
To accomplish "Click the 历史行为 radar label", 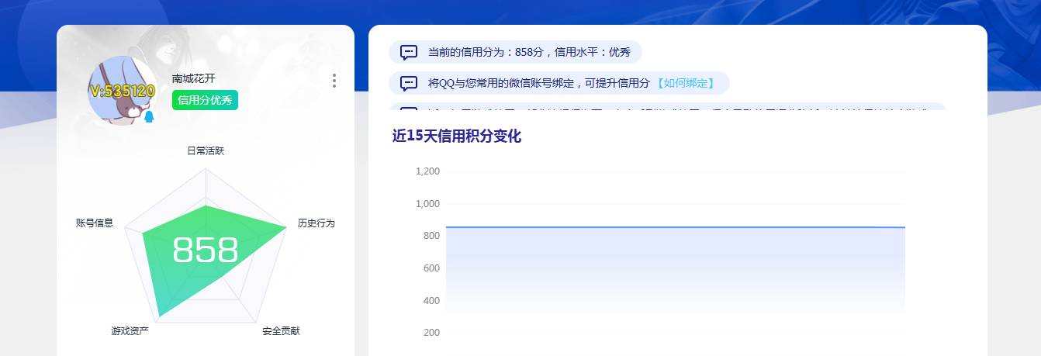I will (316, 223).
